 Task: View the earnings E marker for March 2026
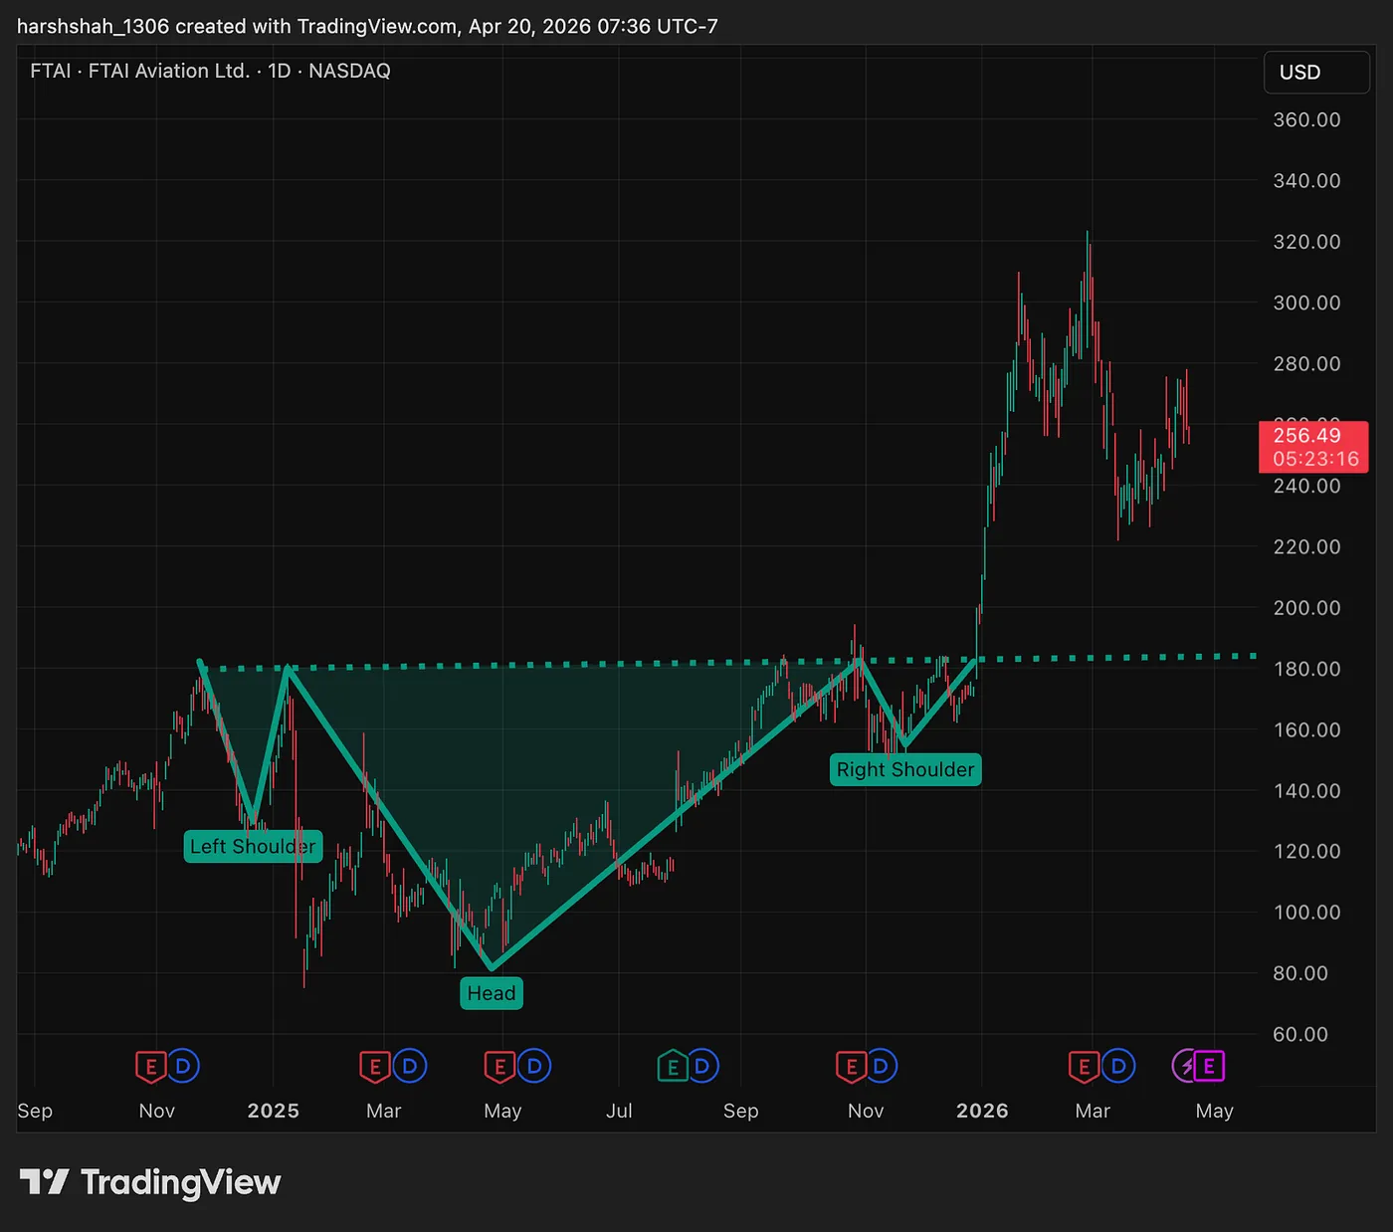(x=1084, y=1067)
